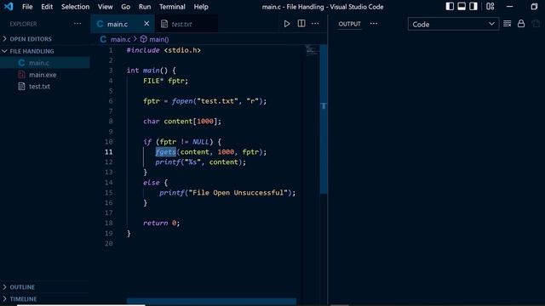
Task: Open the Edit menu
Action: (x=47, y=7)
